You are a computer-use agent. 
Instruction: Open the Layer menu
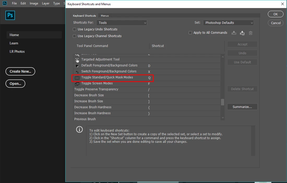click(46, 3)
